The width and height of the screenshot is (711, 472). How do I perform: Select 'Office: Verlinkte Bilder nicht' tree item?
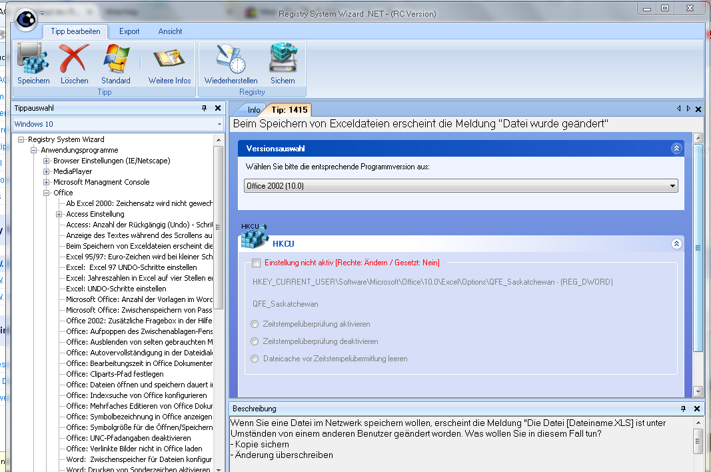click(x=134, y=449)
